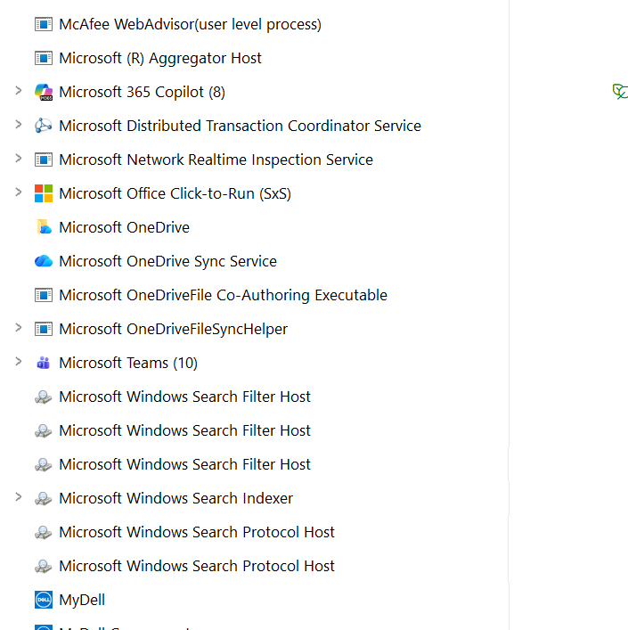Expand Microsoft Network Realtime Inspection Service

(x=18, y=159)
